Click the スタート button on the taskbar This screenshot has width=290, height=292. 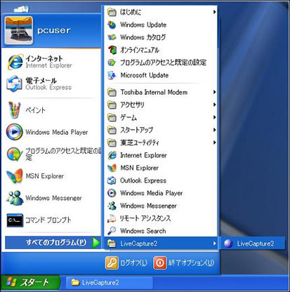[30, 283]
